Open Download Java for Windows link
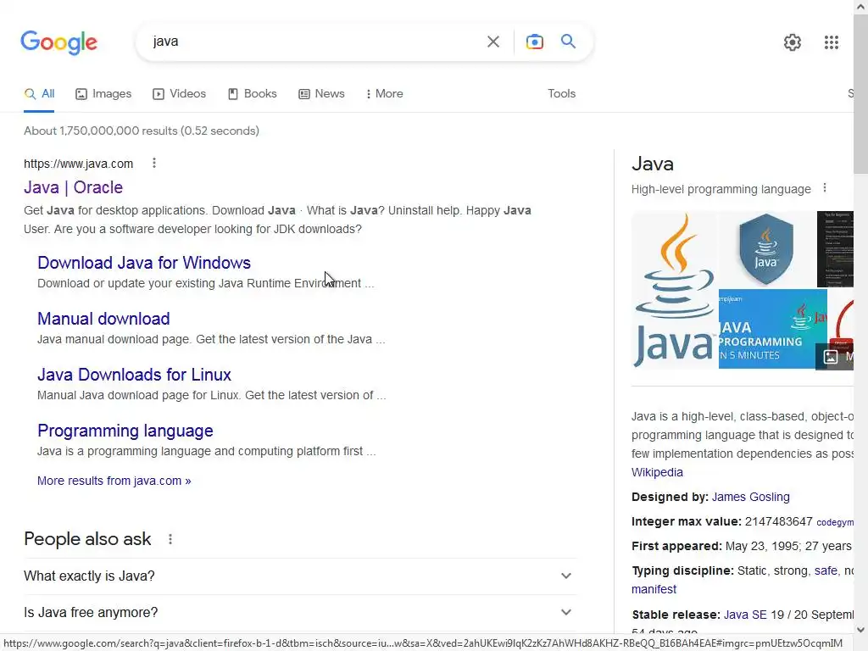 click(x=144, y=263)
